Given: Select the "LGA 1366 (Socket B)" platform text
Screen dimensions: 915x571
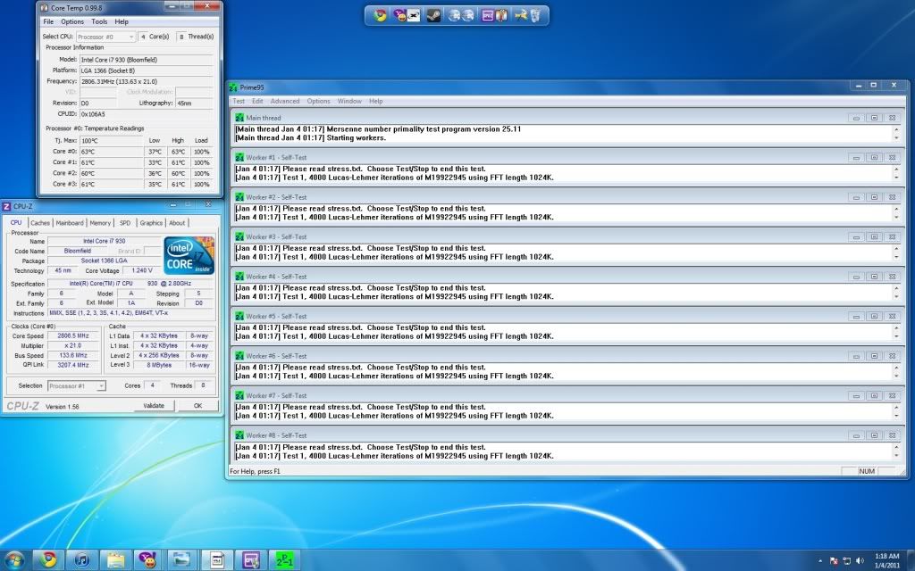Looking at the screenshot, I should tap(108, 70).
